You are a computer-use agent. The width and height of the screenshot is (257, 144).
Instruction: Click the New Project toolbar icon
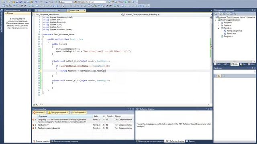click(4, 2)
